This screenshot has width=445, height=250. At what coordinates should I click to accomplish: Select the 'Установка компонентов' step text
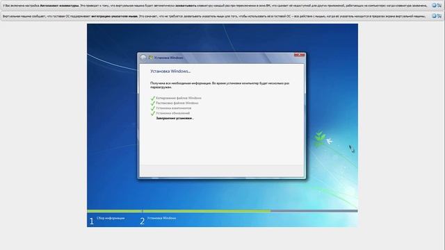pos(173,108)
